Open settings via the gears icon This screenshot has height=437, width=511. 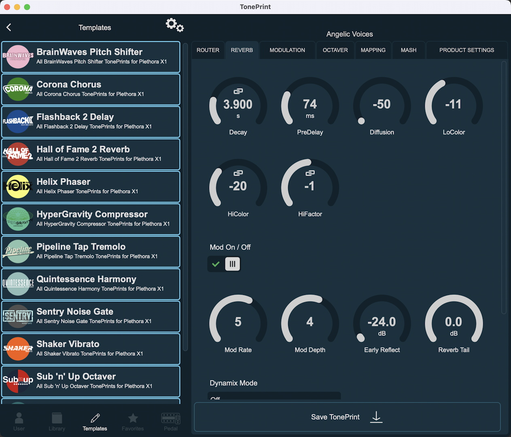tap(175, 25)
